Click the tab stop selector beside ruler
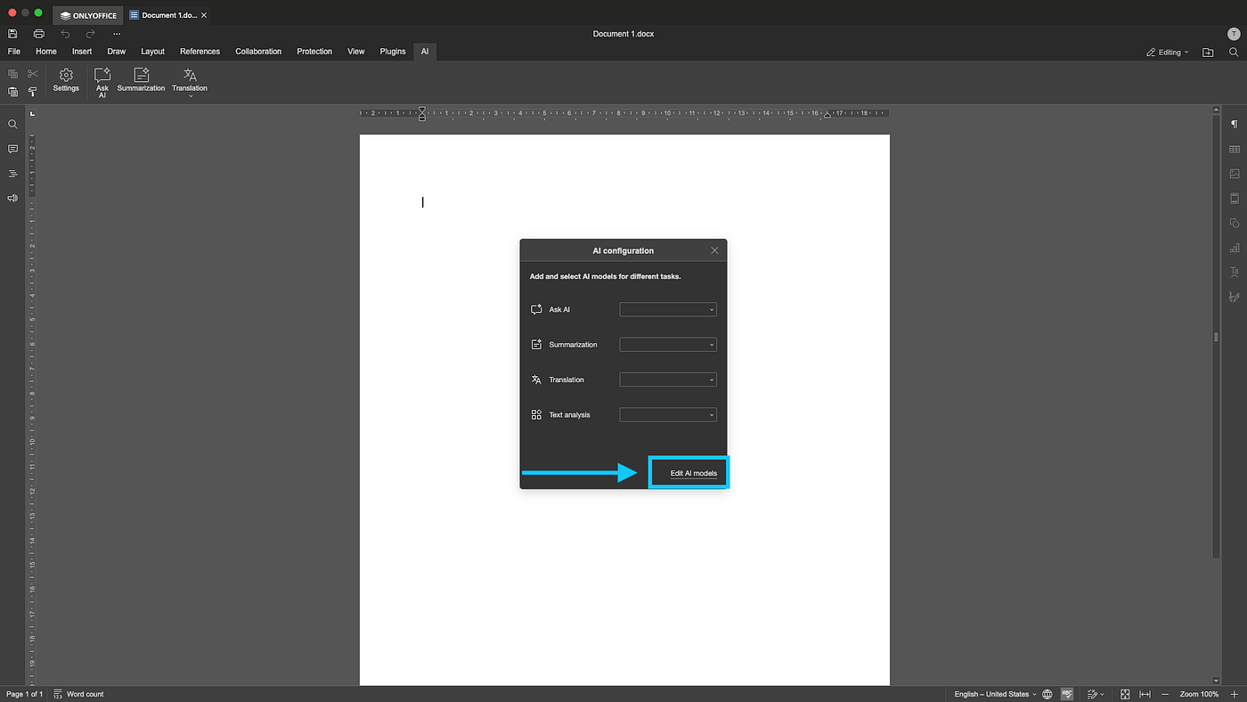This screenshot has width=1247, height=702. point(32,114)
